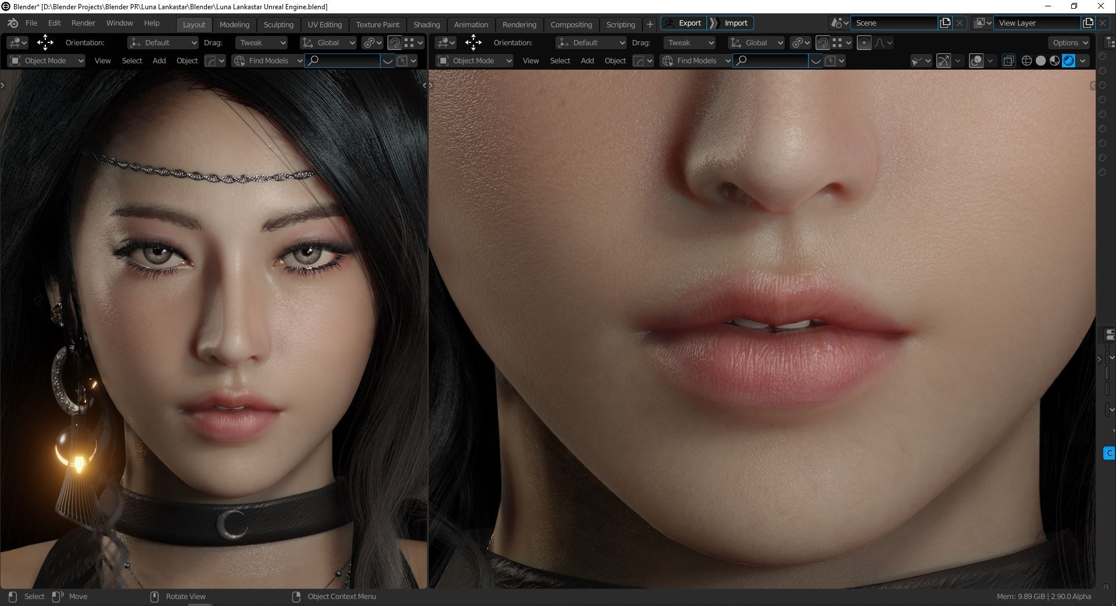Select Material Preview shading mode

(1054, 61)
